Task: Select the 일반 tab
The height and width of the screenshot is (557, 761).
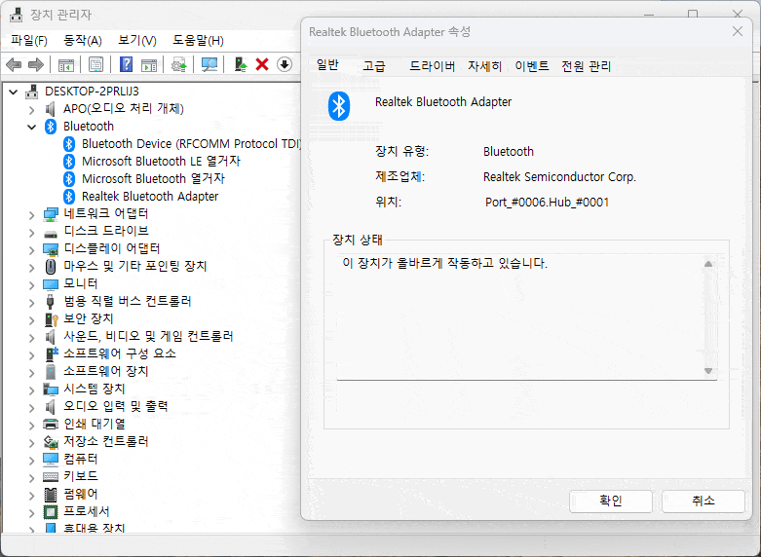Action: coord(327,65)
